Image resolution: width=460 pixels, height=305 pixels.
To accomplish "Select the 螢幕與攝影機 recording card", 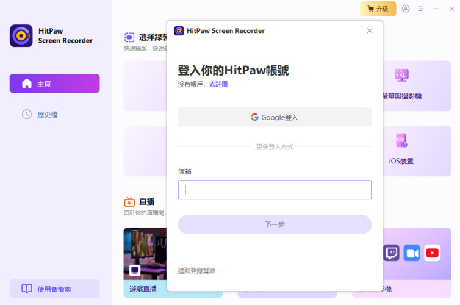I will point(417,85).
